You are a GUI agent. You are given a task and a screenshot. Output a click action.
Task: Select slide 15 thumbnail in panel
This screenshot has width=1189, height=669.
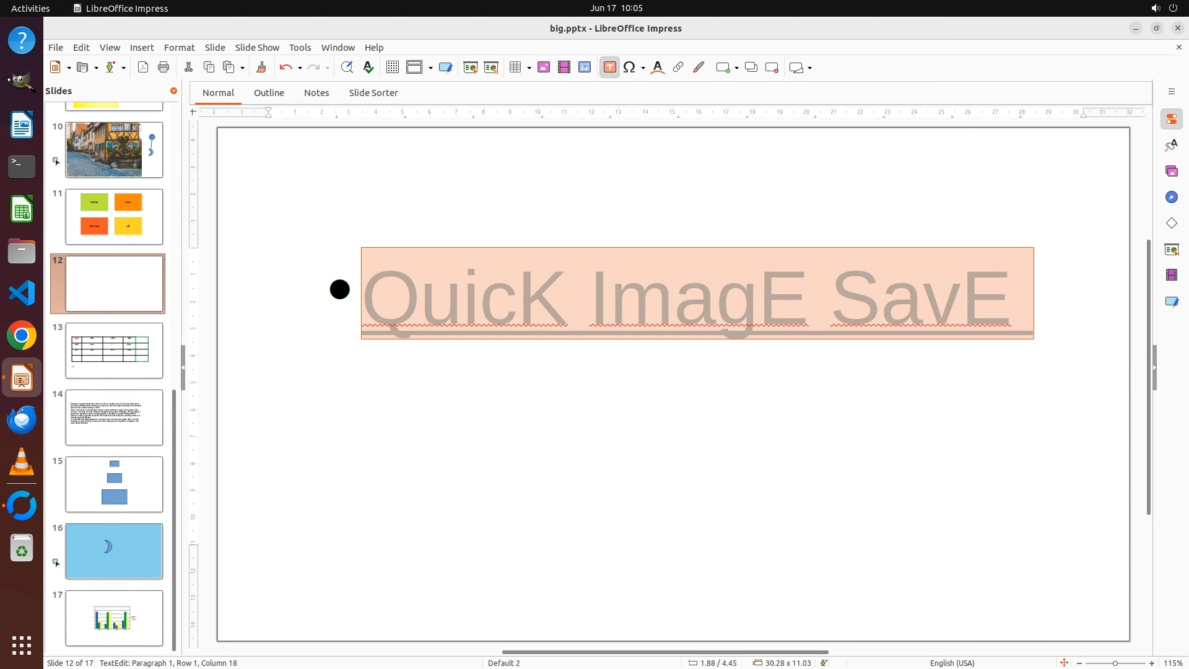tap(114, 484)
